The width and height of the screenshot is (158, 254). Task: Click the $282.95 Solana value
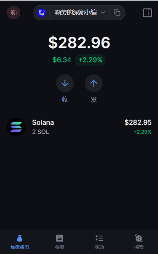pyautogui.click(x=138, y=122)
